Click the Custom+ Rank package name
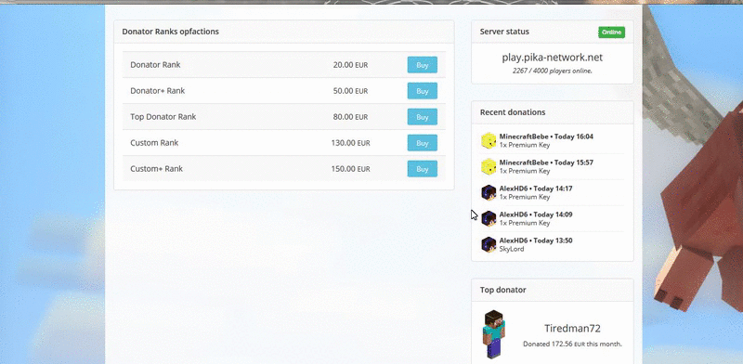 click(156, 169)
